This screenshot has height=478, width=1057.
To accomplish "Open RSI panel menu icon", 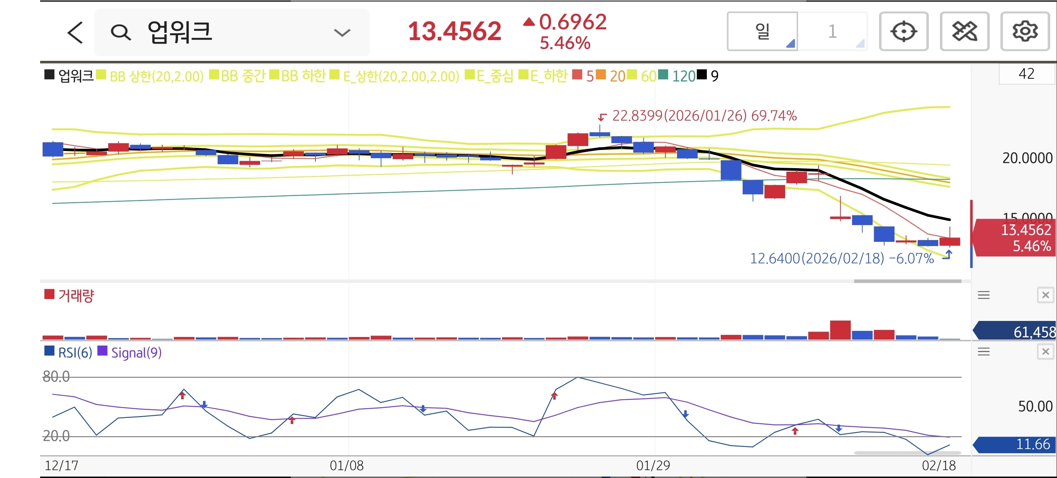I will pyautogui.click(x=984, y=352).
